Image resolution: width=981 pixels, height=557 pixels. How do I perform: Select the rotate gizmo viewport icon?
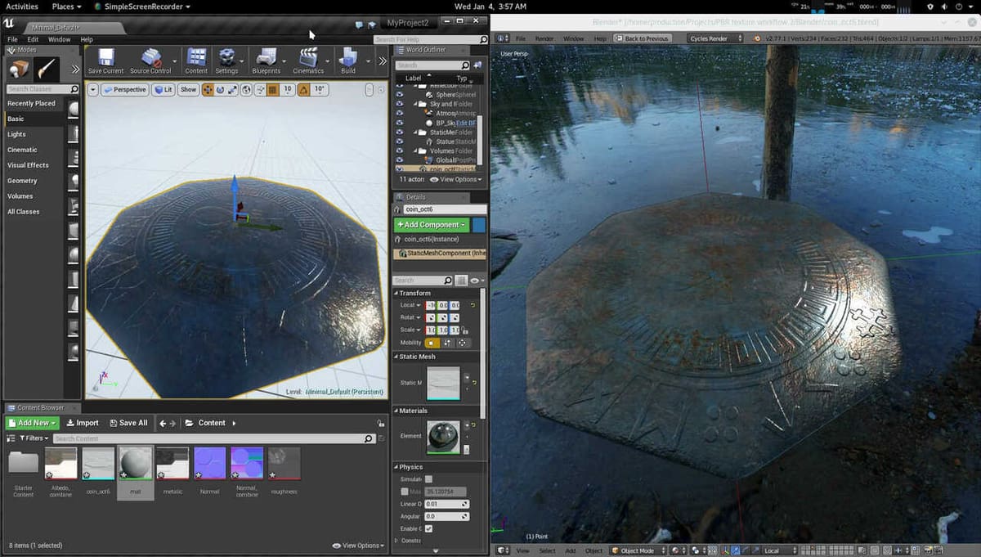[221, 89]
